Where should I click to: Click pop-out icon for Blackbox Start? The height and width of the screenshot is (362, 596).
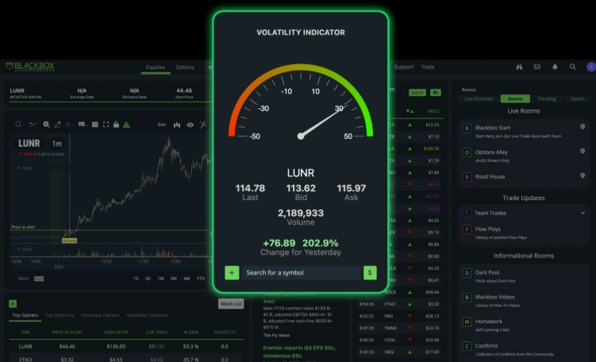click(x=583, y=127)
